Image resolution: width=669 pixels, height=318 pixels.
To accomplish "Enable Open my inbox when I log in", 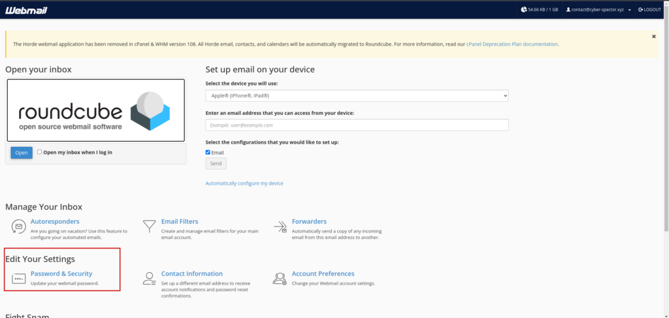I will coord(40,151).
